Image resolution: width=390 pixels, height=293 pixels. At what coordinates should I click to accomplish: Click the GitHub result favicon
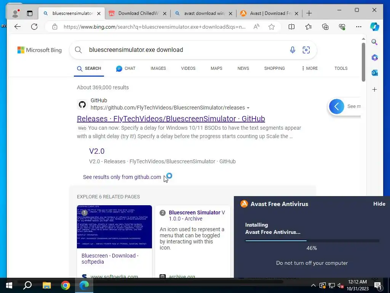(82, 105)
